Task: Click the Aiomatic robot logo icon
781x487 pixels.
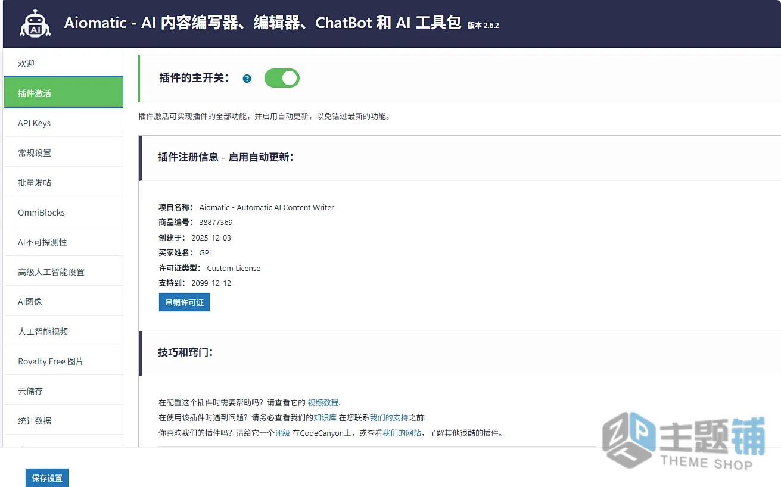Action: (x=35, y=24)
